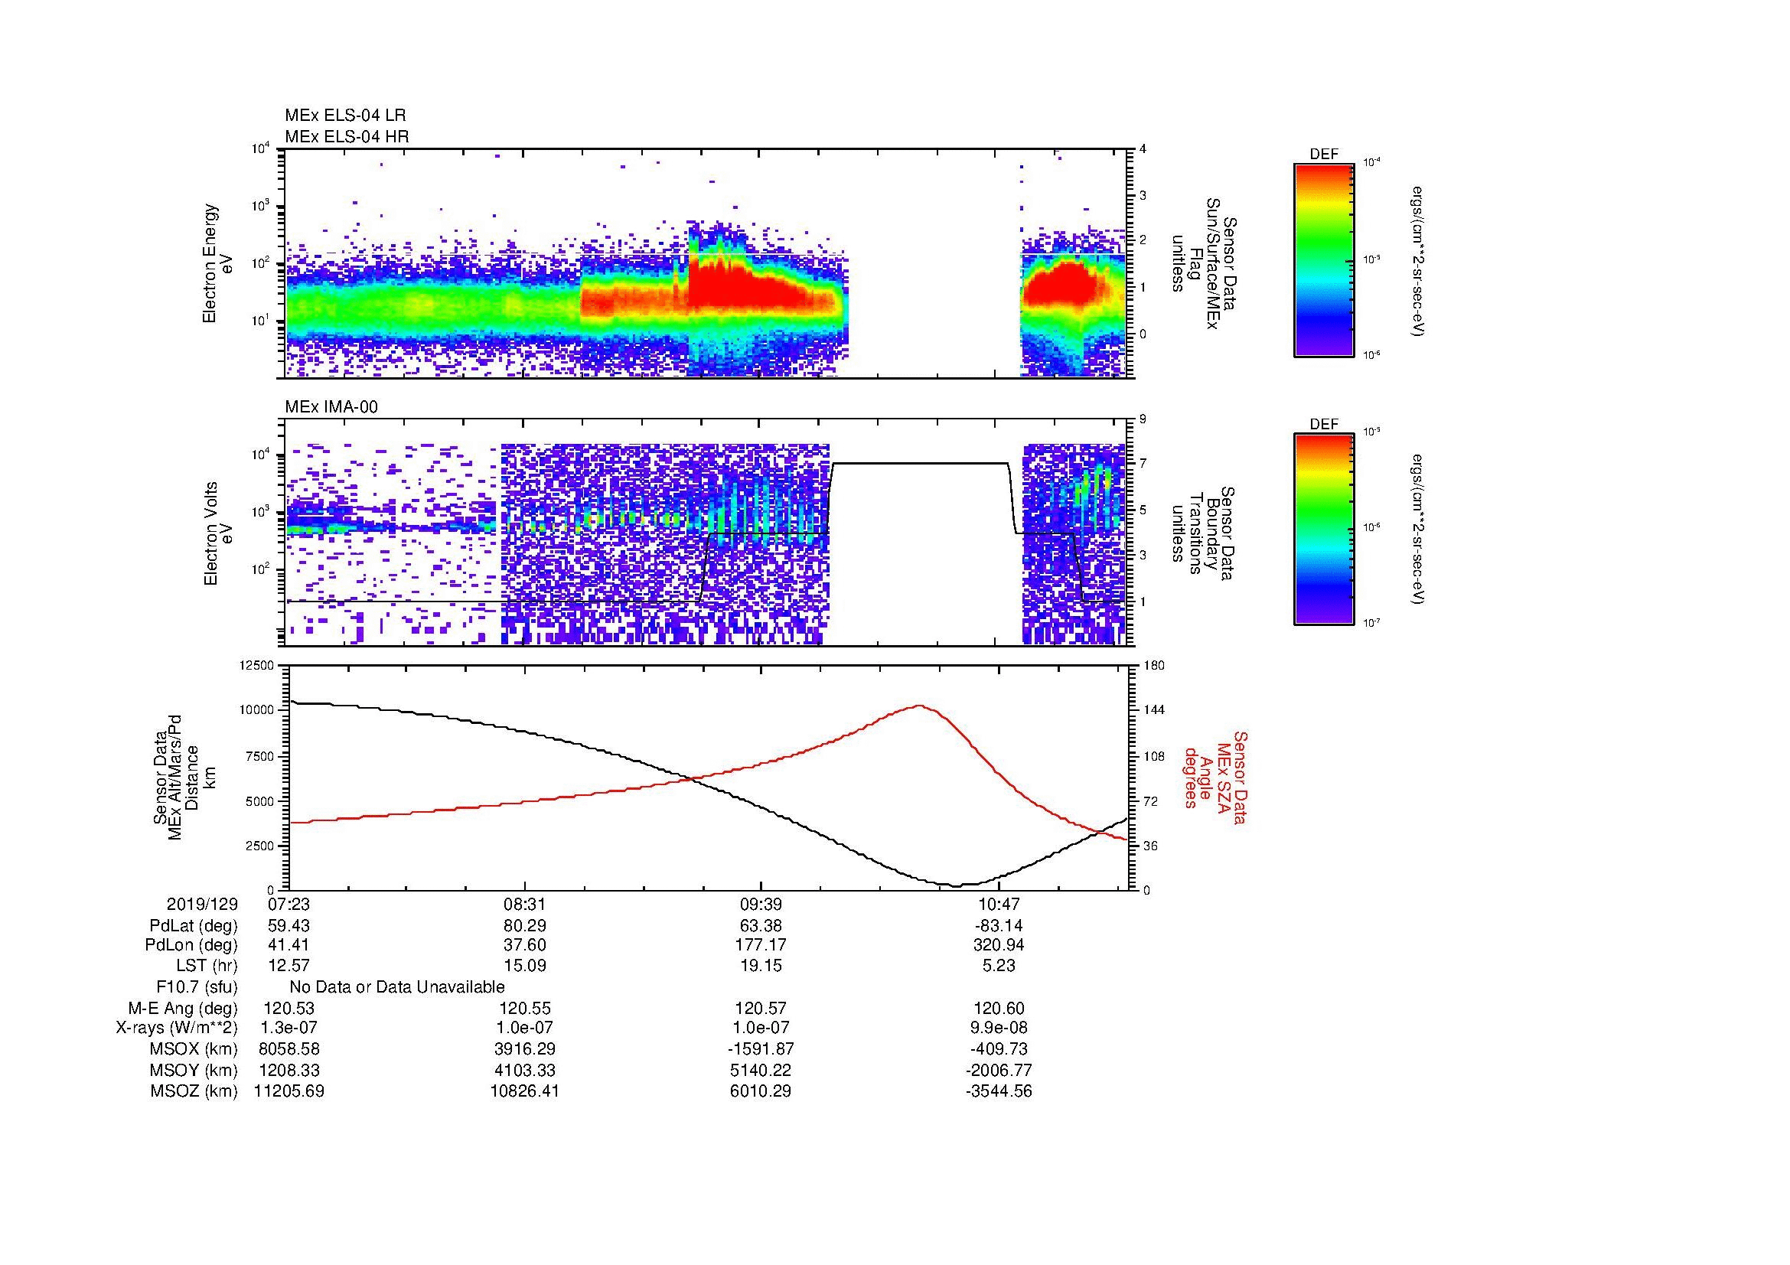Click the '108' SZA axis tick label
The image size is (1790, 1265).
[x=1155, y=756]
